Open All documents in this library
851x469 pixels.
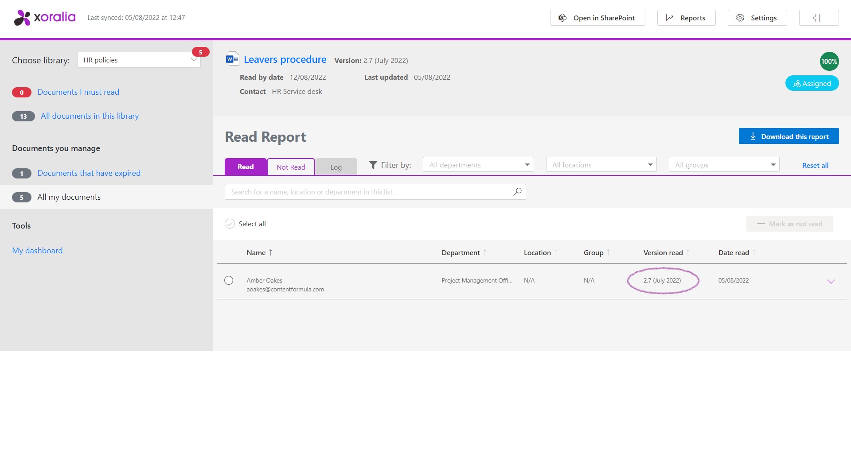(x=90, y=116)
